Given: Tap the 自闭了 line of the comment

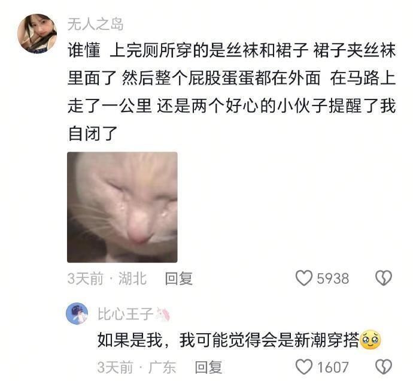Looking at the screenshot, I should [92, 134].
